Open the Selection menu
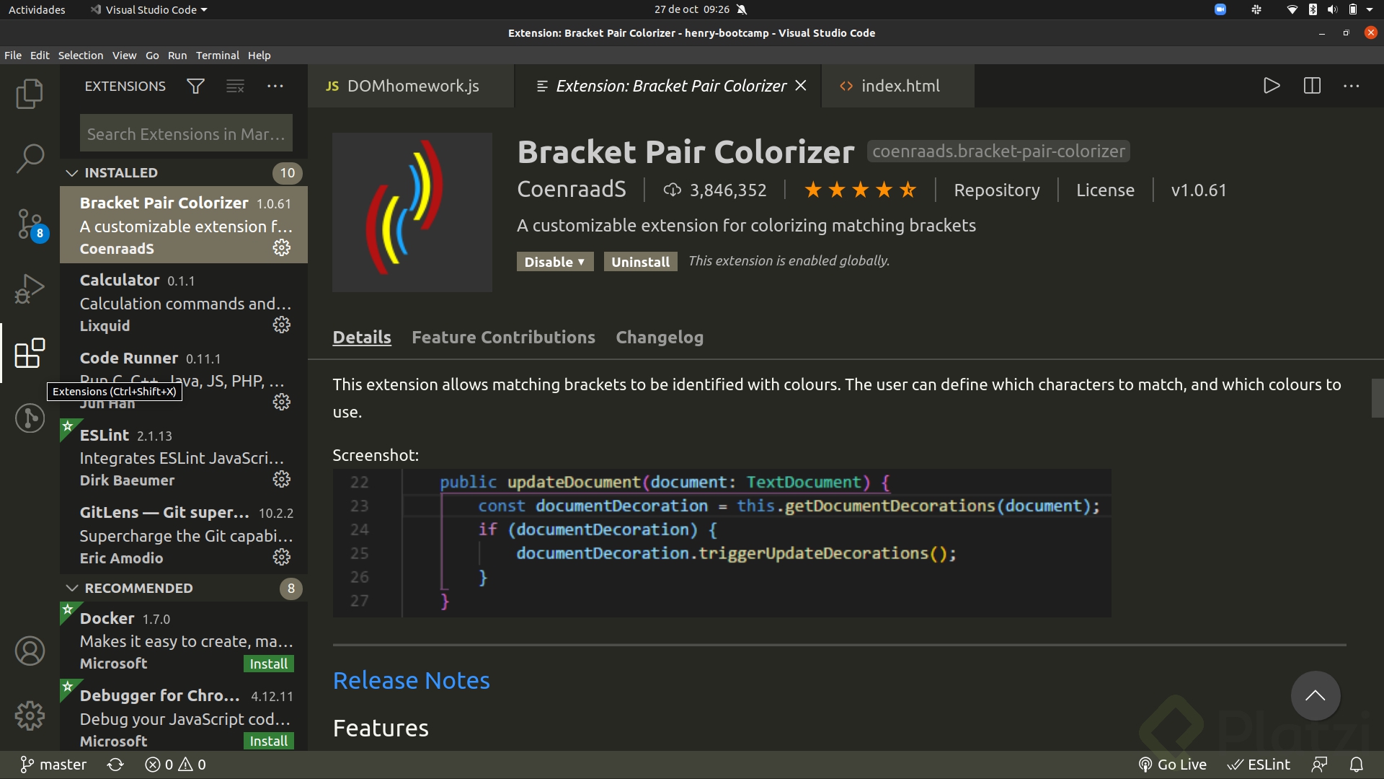Image resolution: width=1384 pixels, height=779 pixels. (x=81, y=56)
